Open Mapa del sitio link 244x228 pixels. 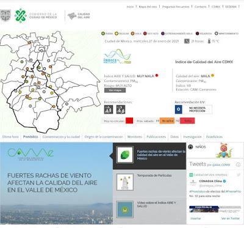tap(148, 7)
